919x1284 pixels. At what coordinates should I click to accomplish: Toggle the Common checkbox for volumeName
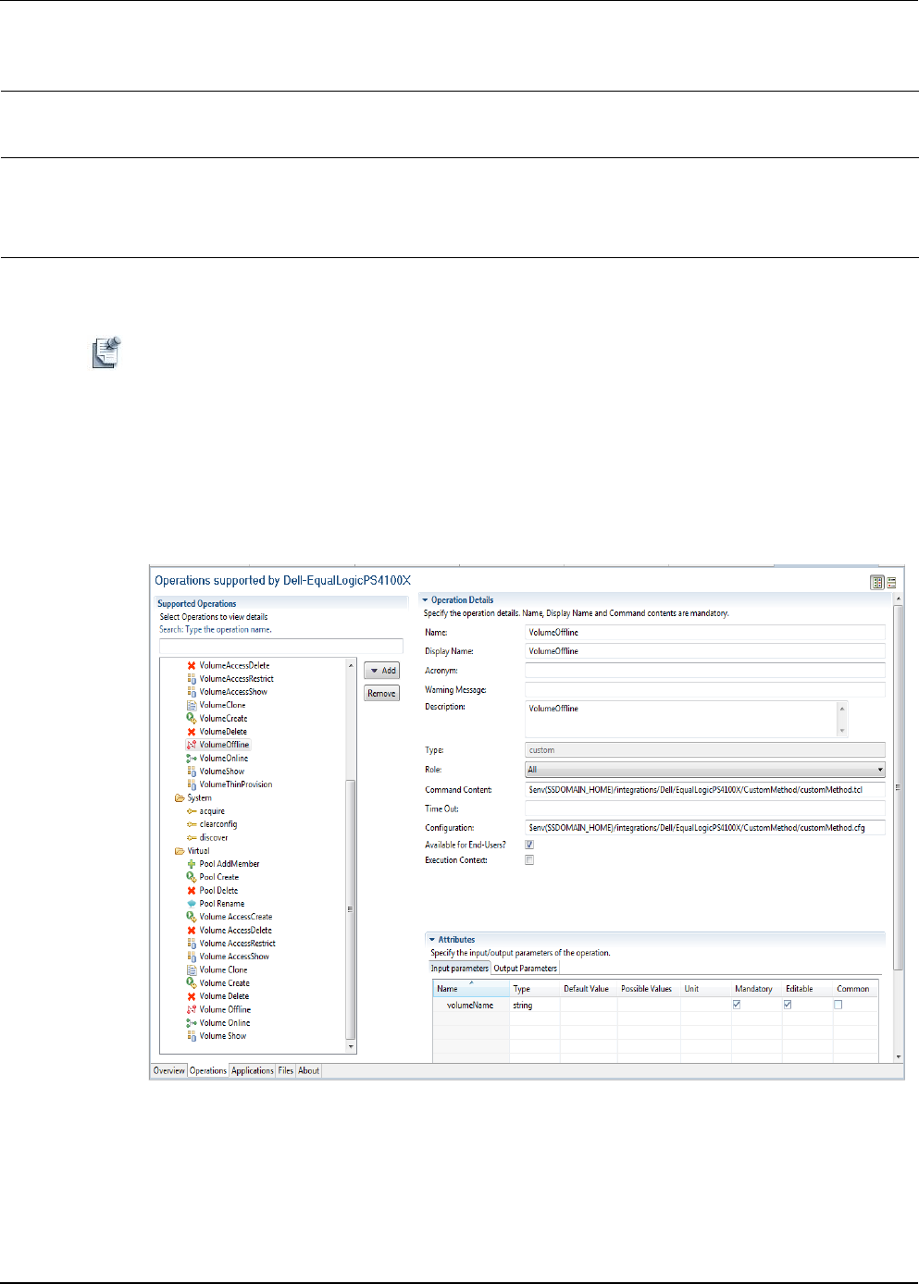tap(838, 1005)
